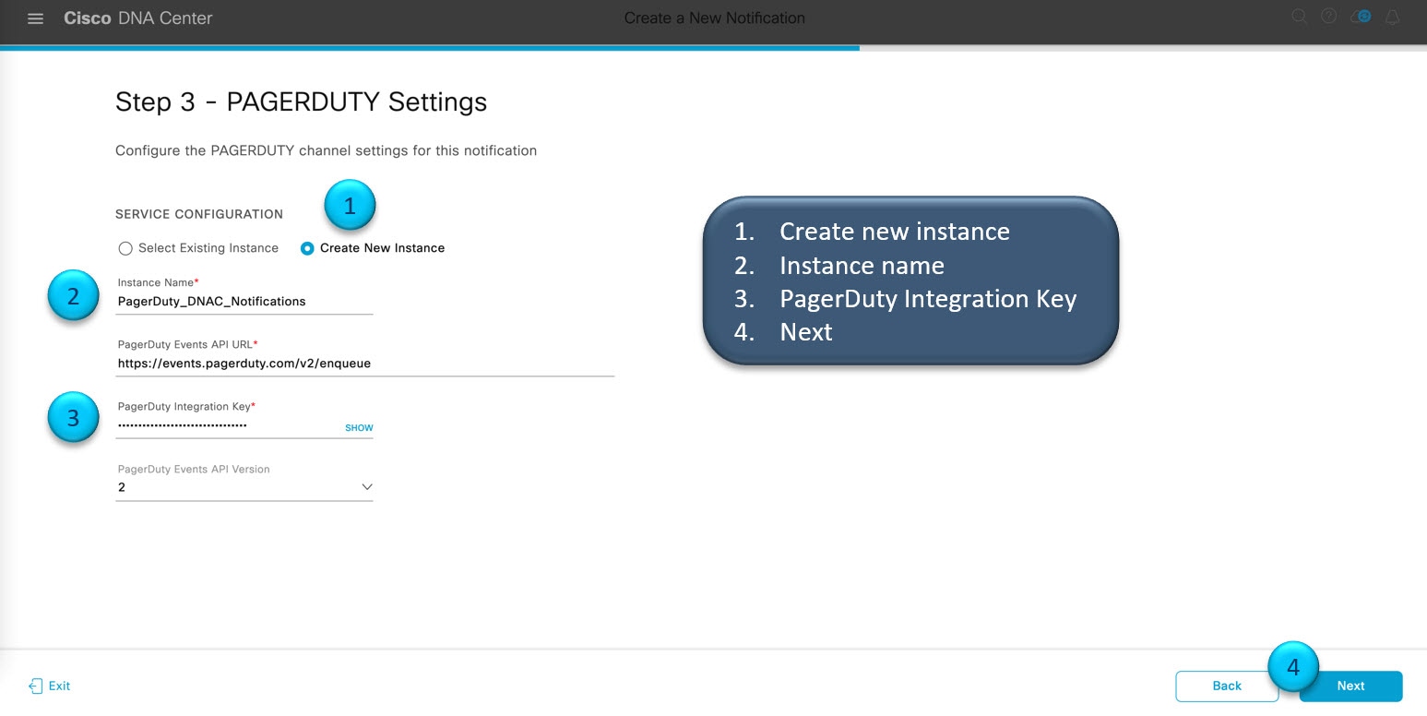
Task: Click the Exit door icon
Action: (36, 686)
